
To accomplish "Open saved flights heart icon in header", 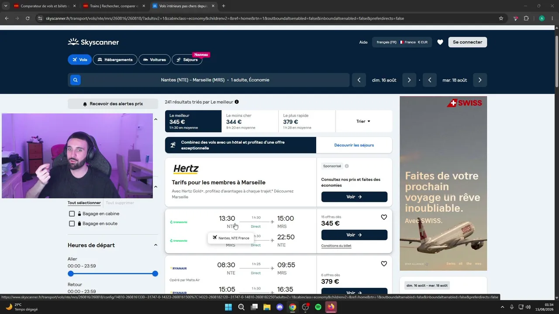I will [x=440, y=42].
